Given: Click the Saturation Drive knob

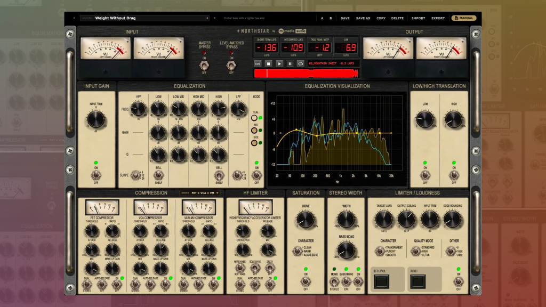Looking at the screenshot, I should click(306, 220).
